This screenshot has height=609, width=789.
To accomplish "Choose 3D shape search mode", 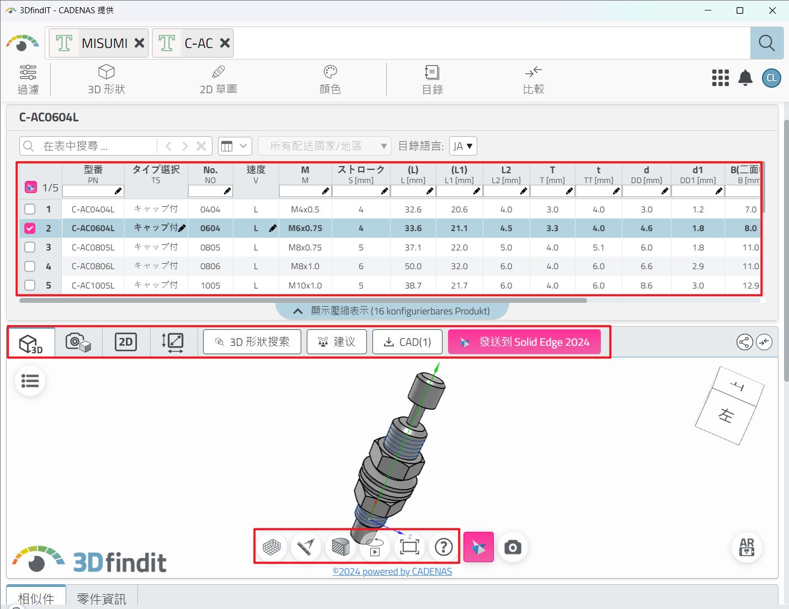I will coord(106,79).
